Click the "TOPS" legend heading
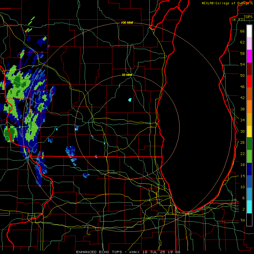The width and height of the screenshot is (254, 254). tap(248, 17)
